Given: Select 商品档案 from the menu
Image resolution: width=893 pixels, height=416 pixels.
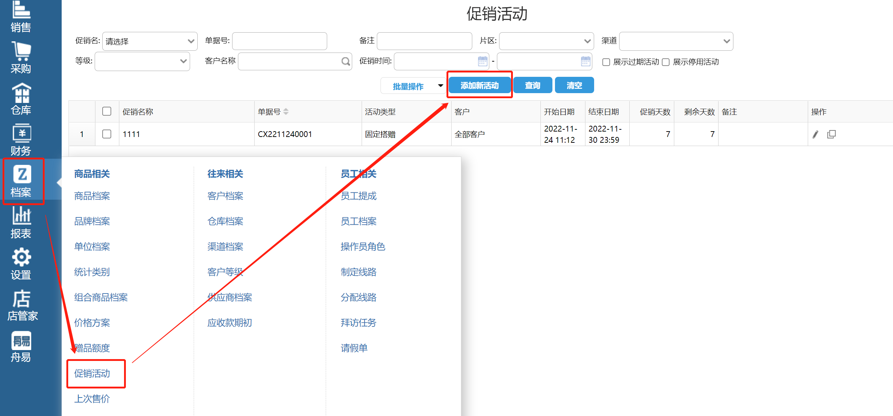Looking at the screenshot, I should point(92,196).
